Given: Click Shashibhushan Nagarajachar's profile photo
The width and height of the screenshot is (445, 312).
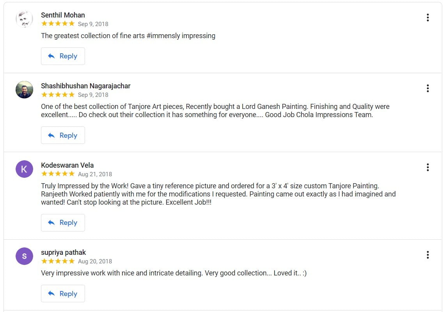Looking at the screenshot, I should click(x=24, y=90).
